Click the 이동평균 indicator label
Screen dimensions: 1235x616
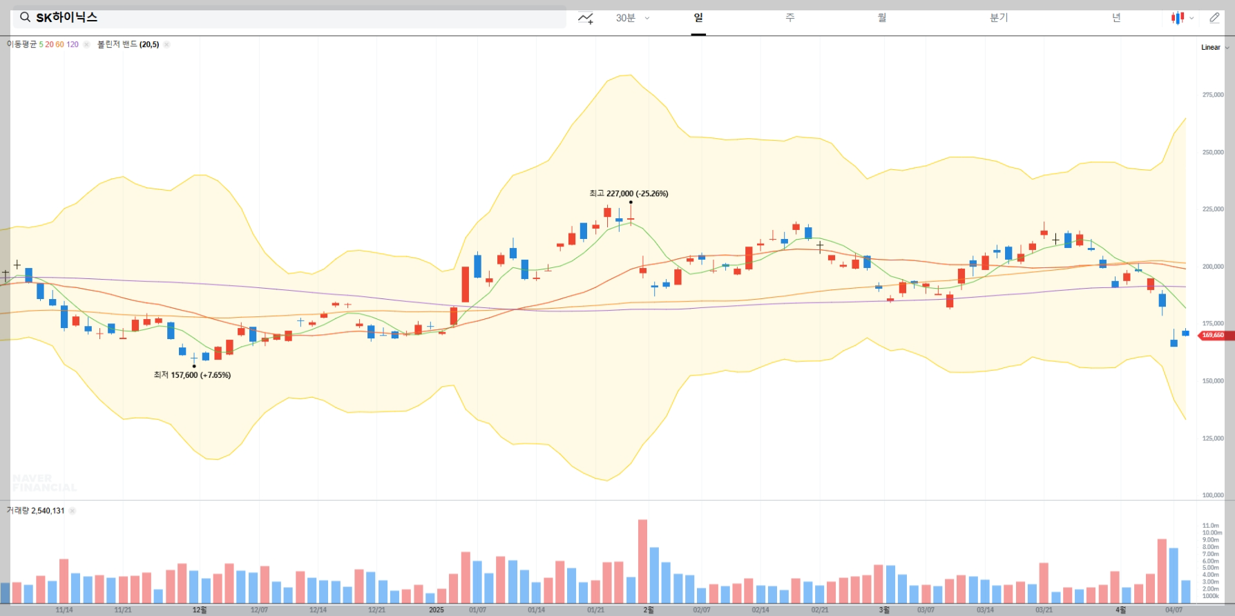(22, 44)
